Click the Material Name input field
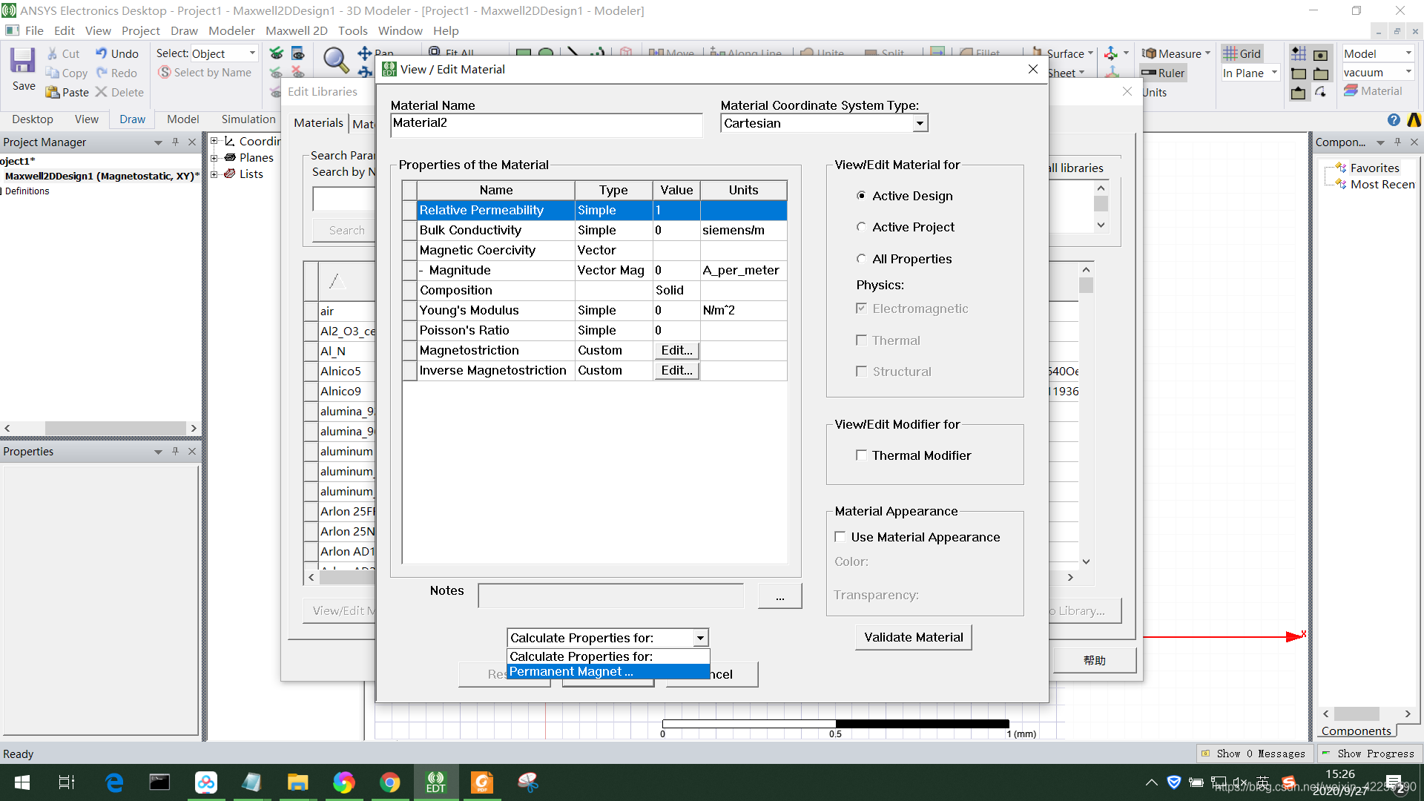Screen dimensions: 1424x801 pyautogui.click(x=546, y=124)
